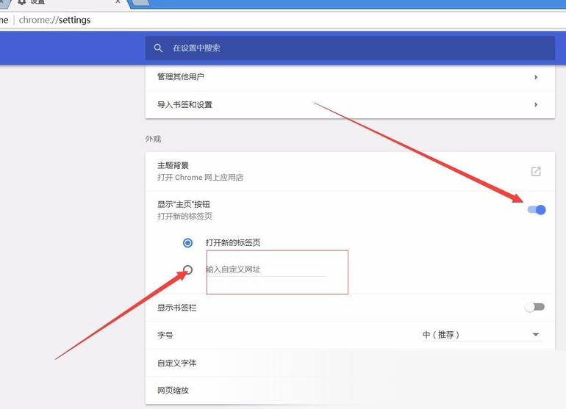The width and height of the screenshot is (566, 409).
Task: Click the search magnifier icon in settings
Action: pos(158,48)
